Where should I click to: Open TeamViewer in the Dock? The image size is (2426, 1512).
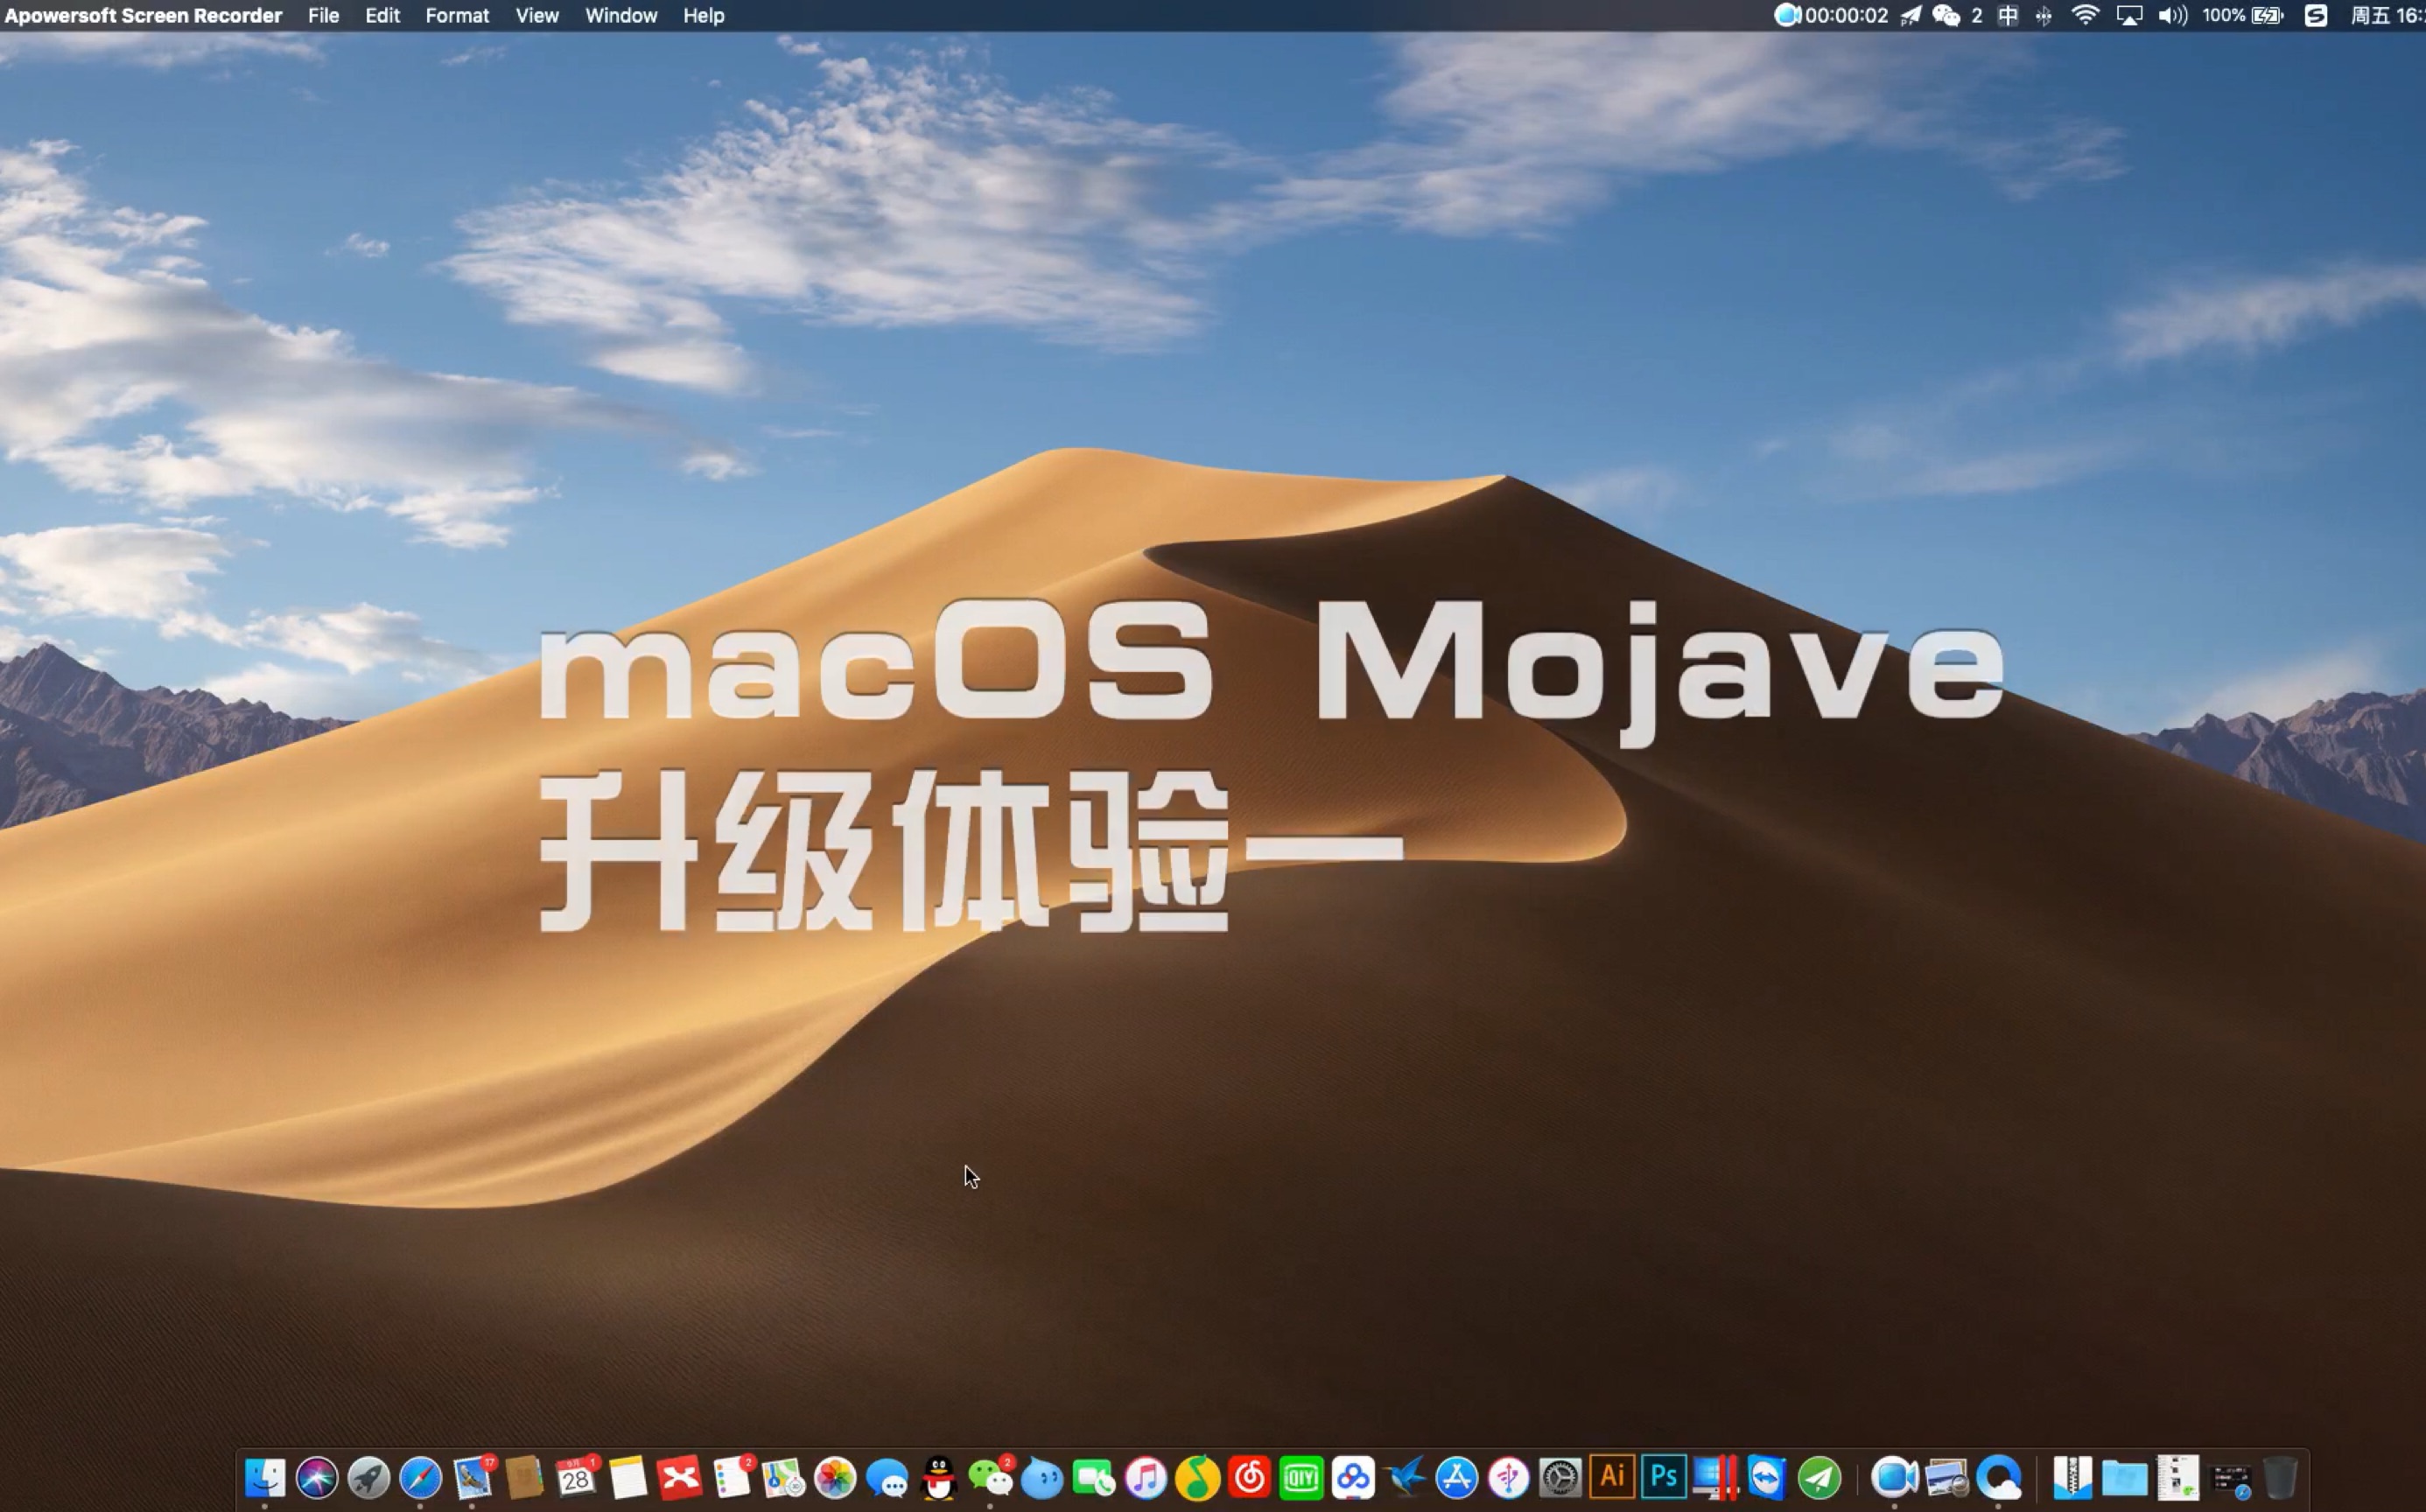(x=1767, y=1477)
